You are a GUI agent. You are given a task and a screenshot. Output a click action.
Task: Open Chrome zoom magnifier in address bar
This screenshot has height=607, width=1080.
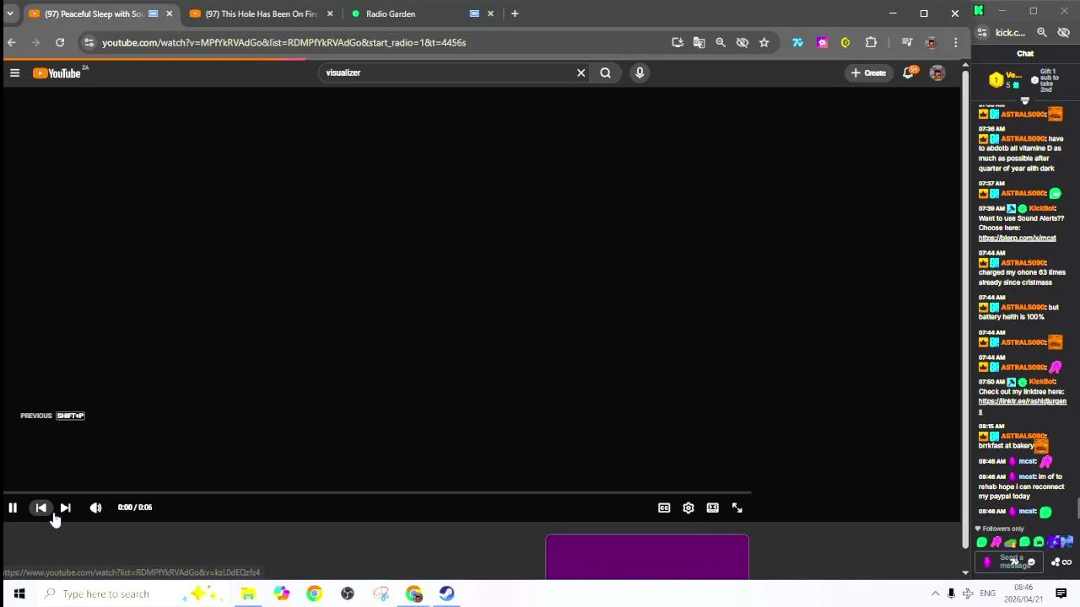721,42
